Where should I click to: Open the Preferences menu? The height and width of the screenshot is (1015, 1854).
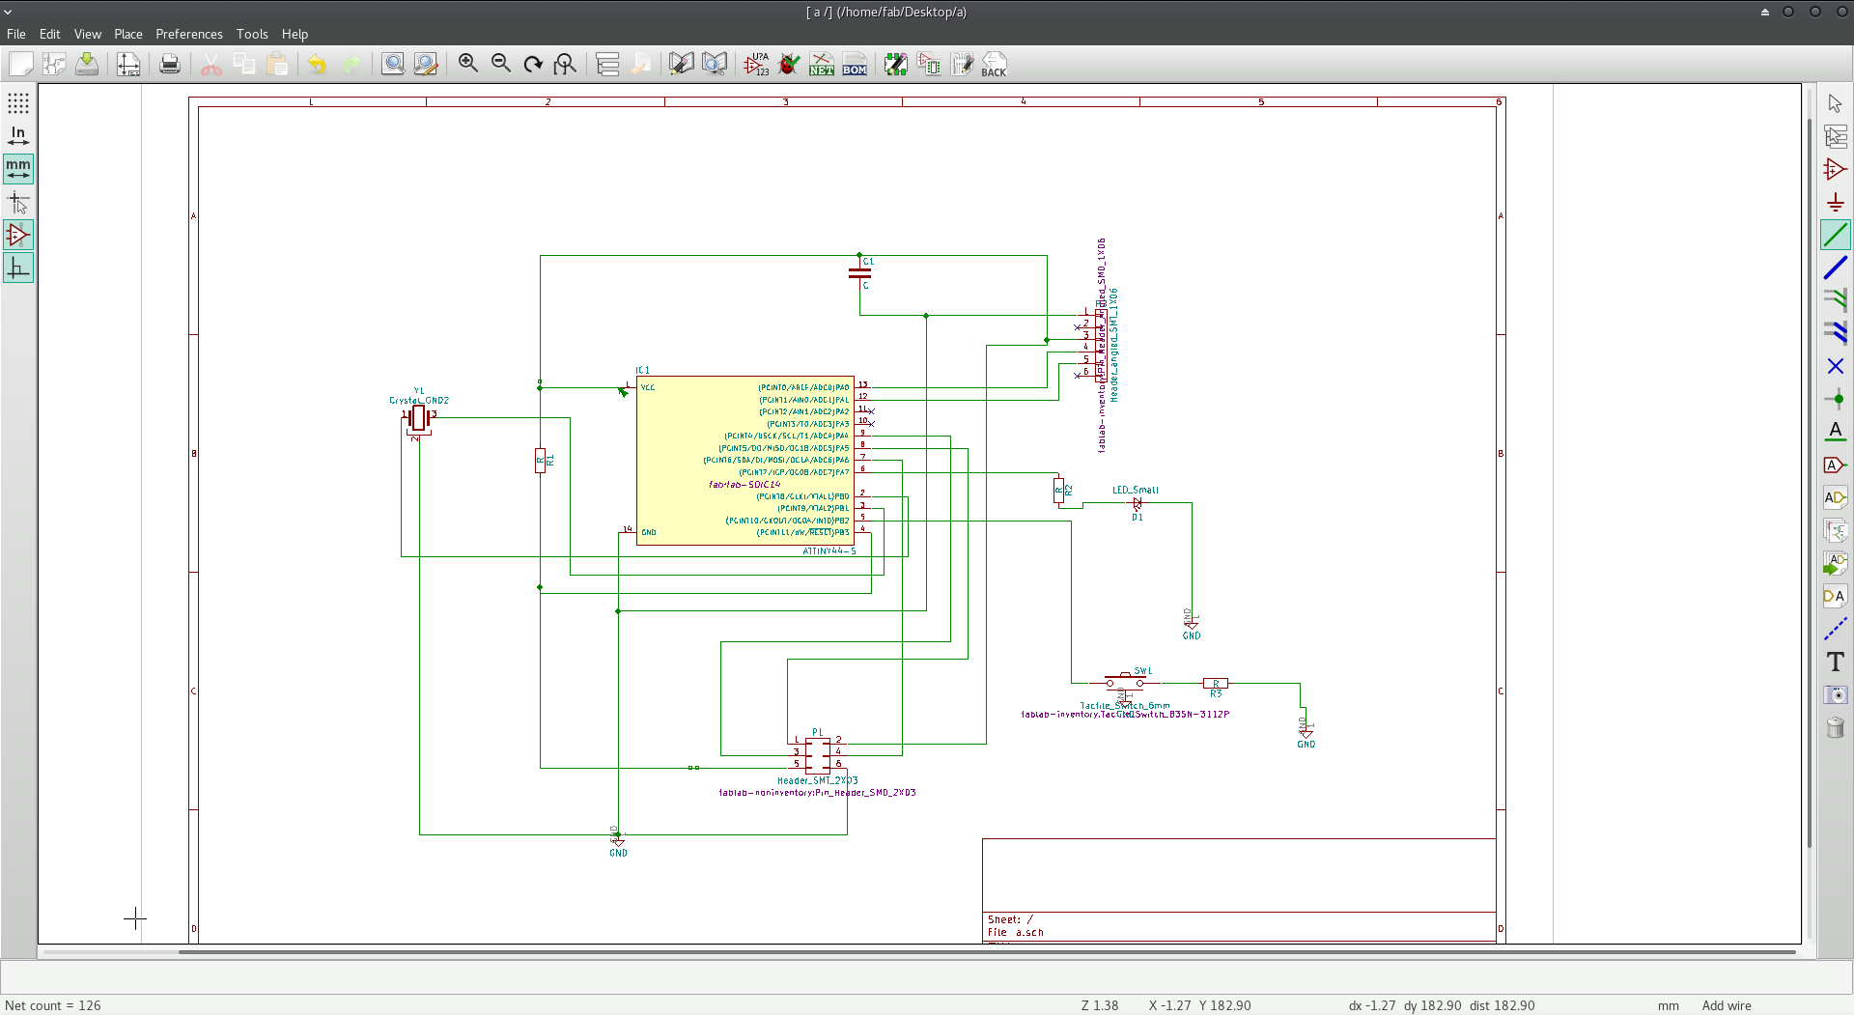[x=188, y=34]
